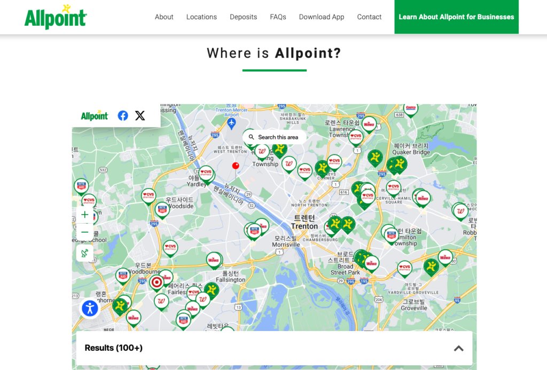The height and width of the screenshot is (370, 547).
Task: Open the Contact menu item
Action: 369,17
